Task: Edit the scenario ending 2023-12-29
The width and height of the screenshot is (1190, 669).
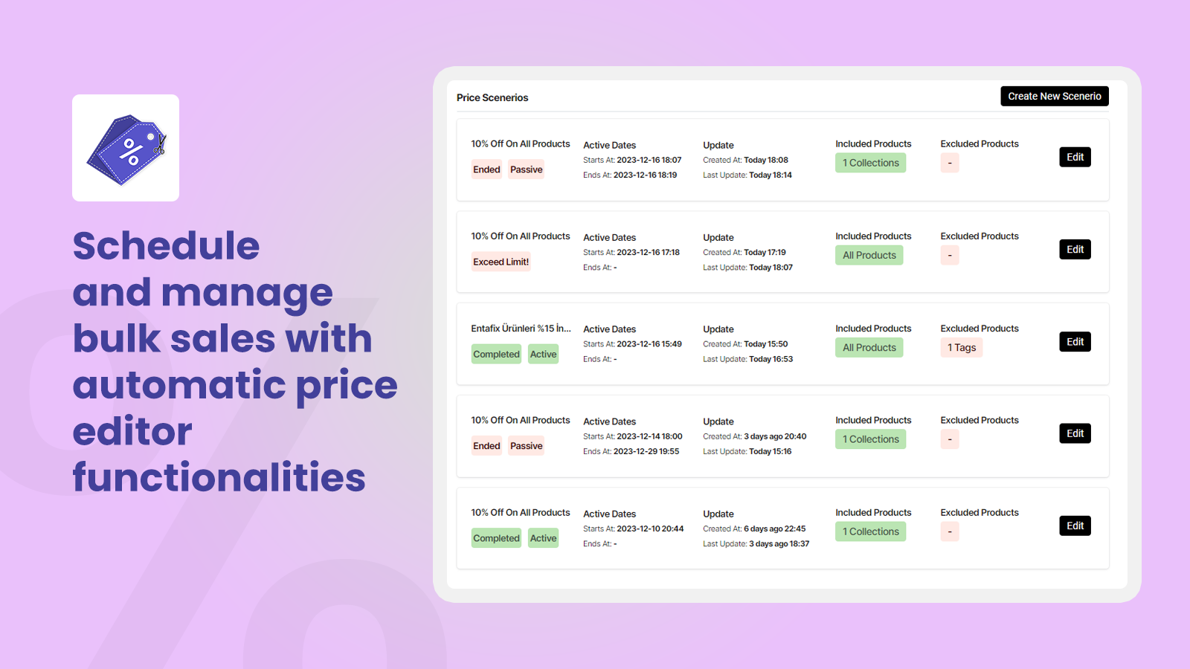Action: 1075,434
